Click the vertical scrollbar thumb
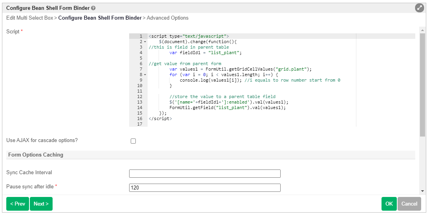429x215 pixels. pyautogui.click(x=422, y=84)
